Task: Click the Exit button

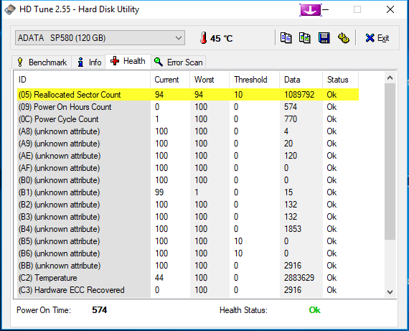Action: [x=377, y=38]
